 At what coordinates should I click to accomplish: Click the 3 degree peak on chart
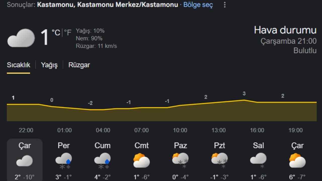pyautogui.click(x=244, y=94)
